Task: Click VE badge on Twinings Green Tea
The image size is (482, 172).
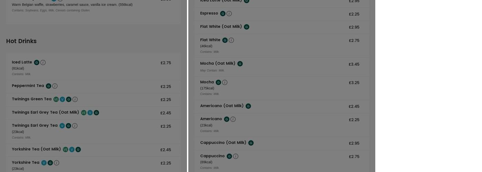Action: click(56, 99)
